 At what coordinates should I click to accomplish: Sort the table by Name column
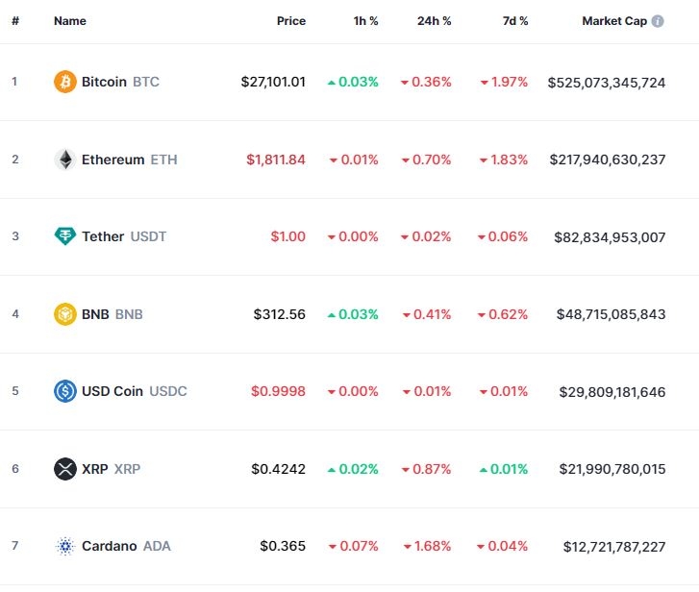point(69,21)
